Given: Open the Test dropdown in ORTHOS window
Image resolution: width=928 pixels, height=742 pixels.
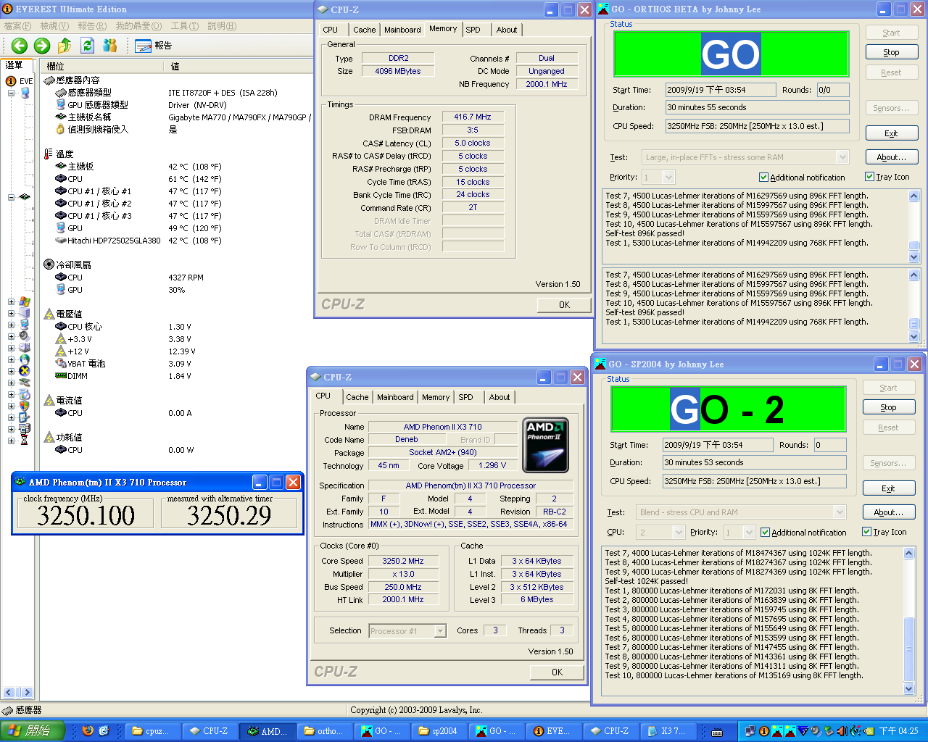Looking at the screenshot, I should (x=842, y=157).
